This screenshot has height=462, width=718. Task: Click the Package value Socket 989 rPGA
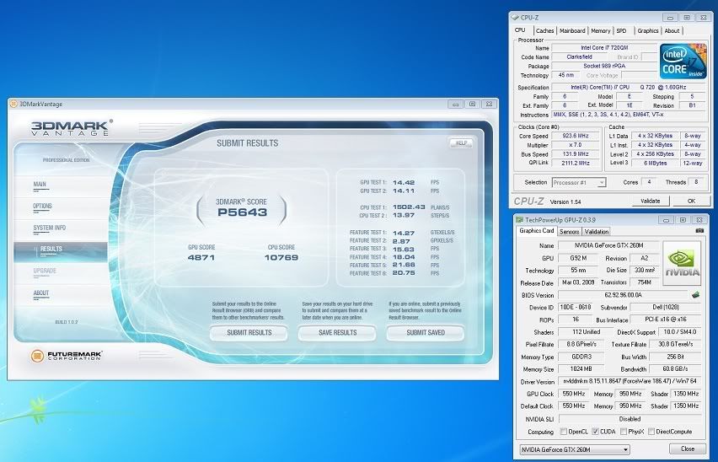[x=604, y=66]
